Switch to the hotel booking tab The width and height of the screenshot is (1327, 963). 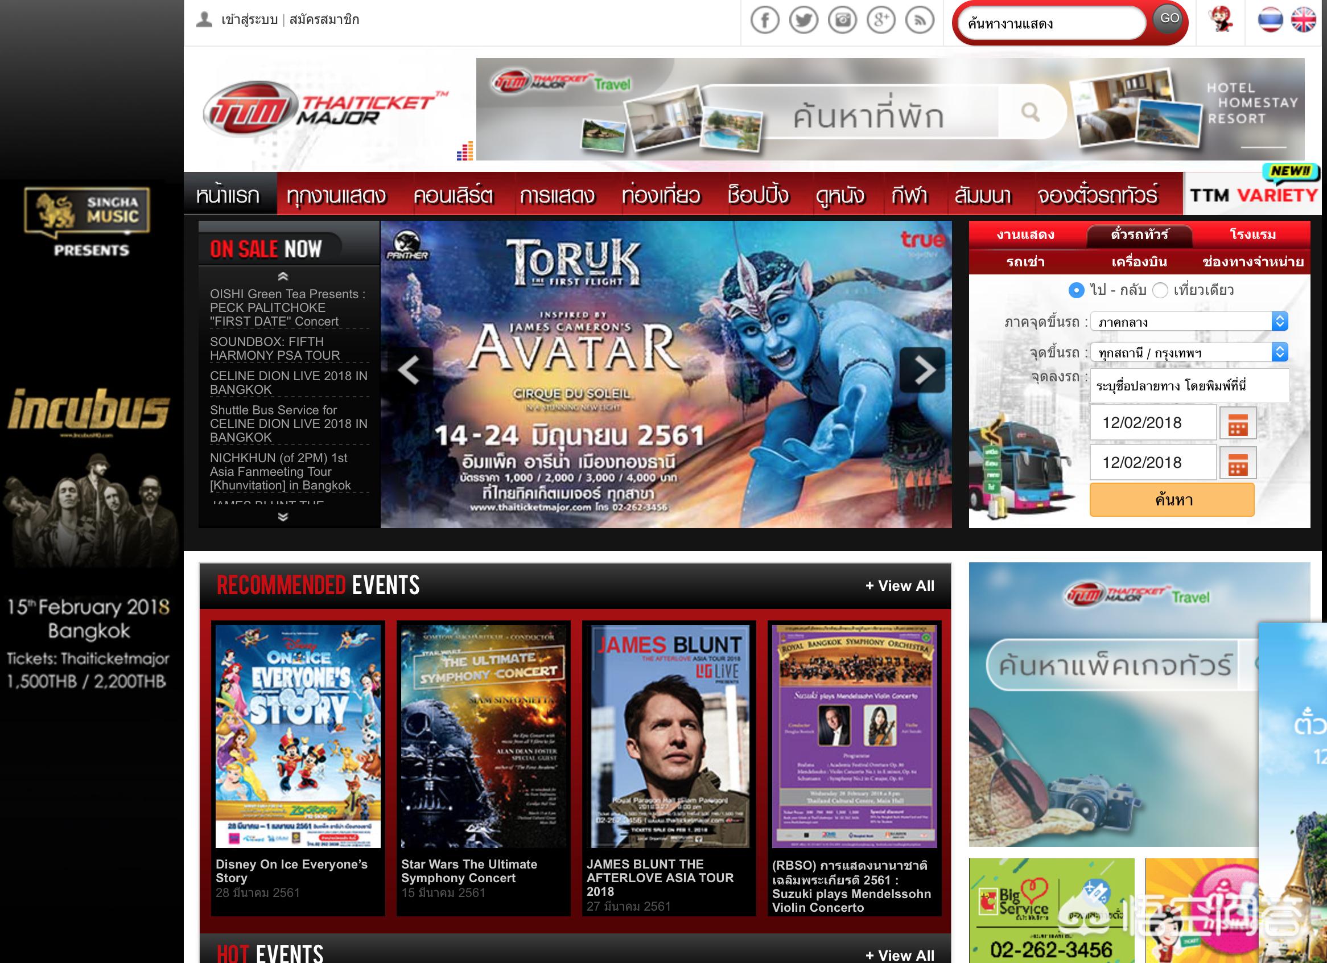1252,234
